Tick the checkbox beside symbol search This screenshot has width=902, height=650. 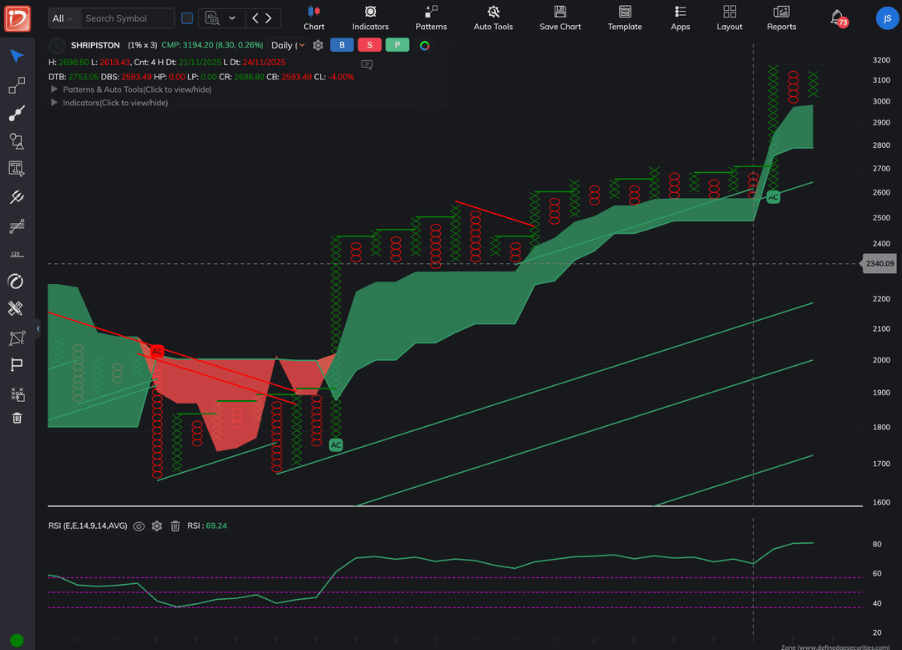click(187, 18)
